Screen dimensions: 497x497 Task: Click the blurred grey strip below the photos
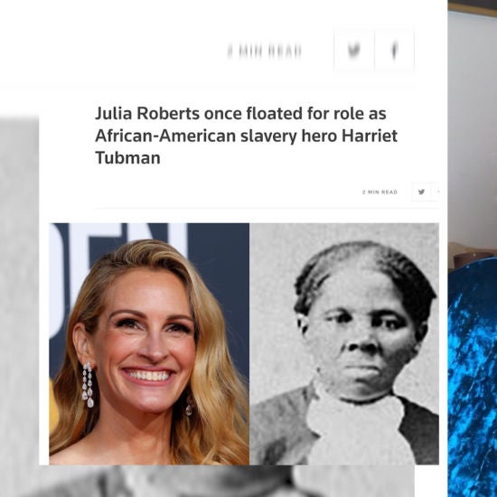click(x=227, y=481)
